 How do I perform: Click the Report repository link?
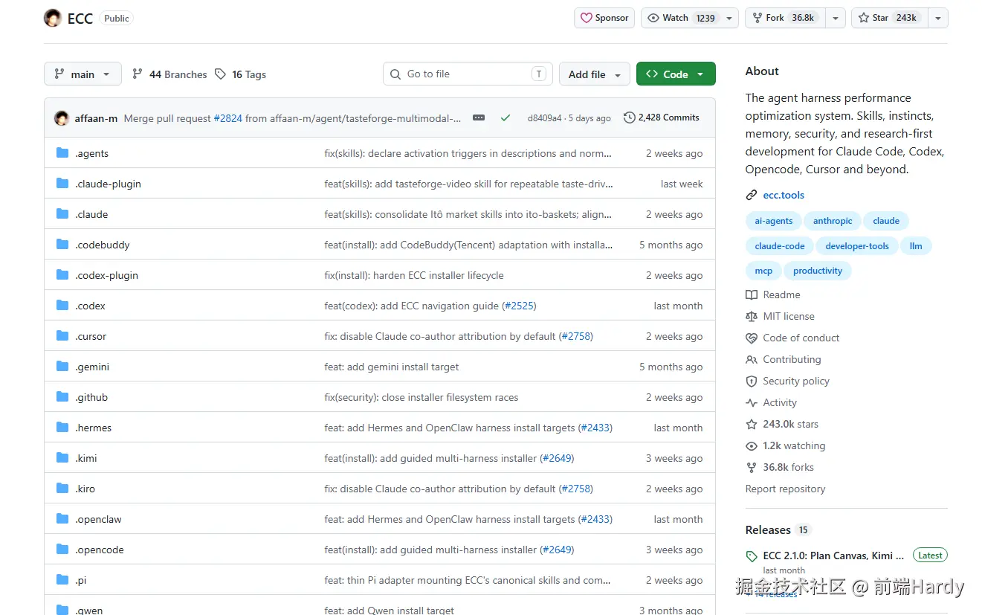click(785, 489)
